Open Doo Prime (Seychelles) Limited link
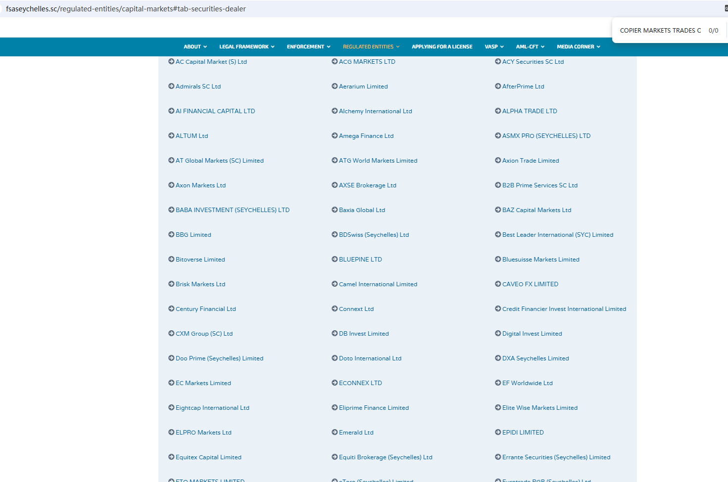Viewport: 728px width, 482px height. tap(219, 358)
